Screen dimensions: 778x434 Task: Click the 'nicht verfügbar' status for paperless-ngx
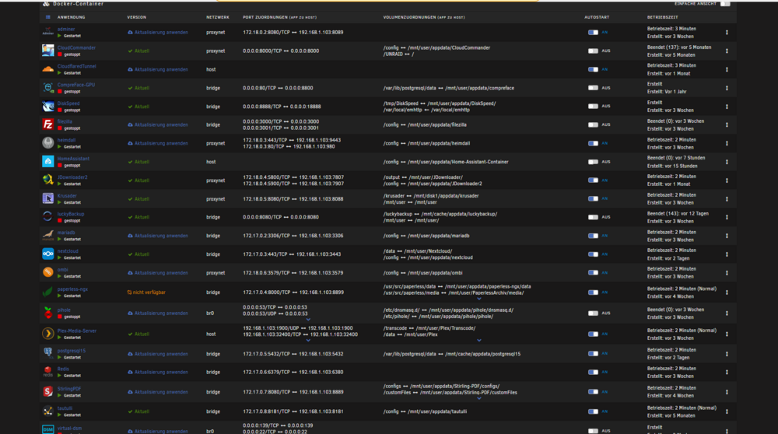point(146,292)
